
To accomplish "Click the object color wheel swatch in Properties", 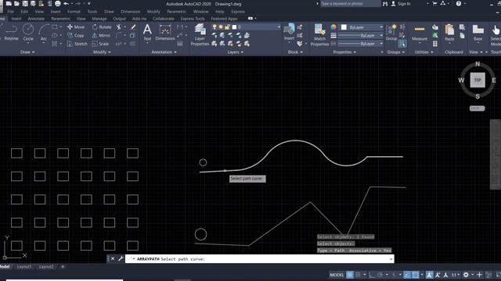I will tap(333, 27).
